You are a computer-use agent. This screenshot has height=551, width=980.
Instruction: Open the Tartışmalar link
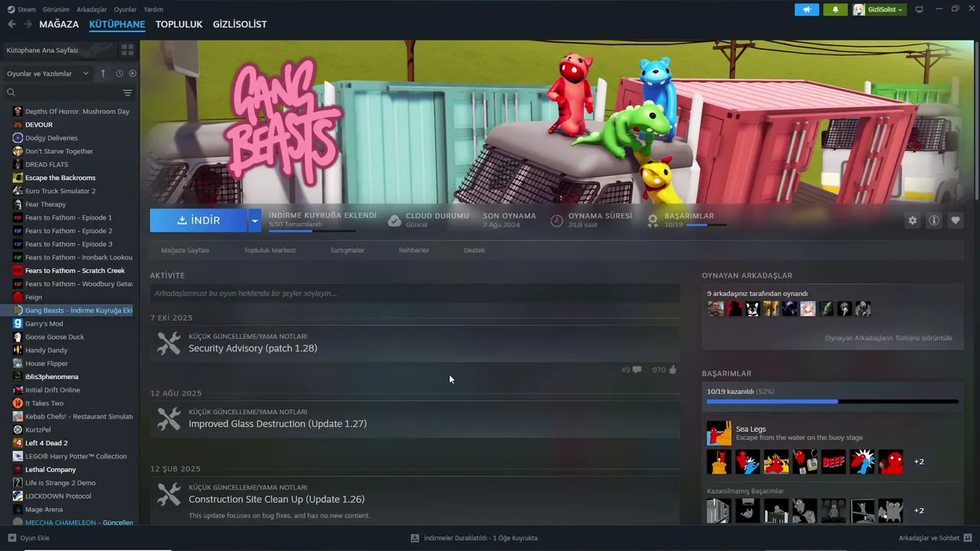[347, 250]
